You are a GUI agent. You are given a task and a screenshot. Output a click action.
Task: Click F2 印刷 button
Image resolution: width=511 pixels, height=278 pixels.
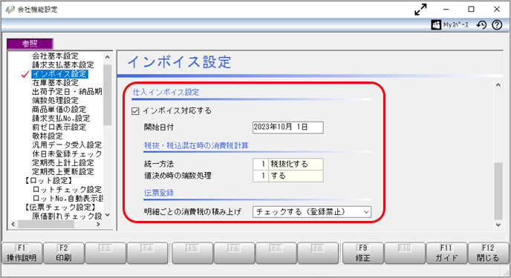click(64, 253)
